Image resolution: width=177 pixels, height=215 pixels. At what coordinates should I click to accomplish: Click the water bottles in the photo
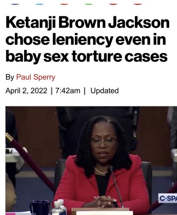[x=59, y=207]
